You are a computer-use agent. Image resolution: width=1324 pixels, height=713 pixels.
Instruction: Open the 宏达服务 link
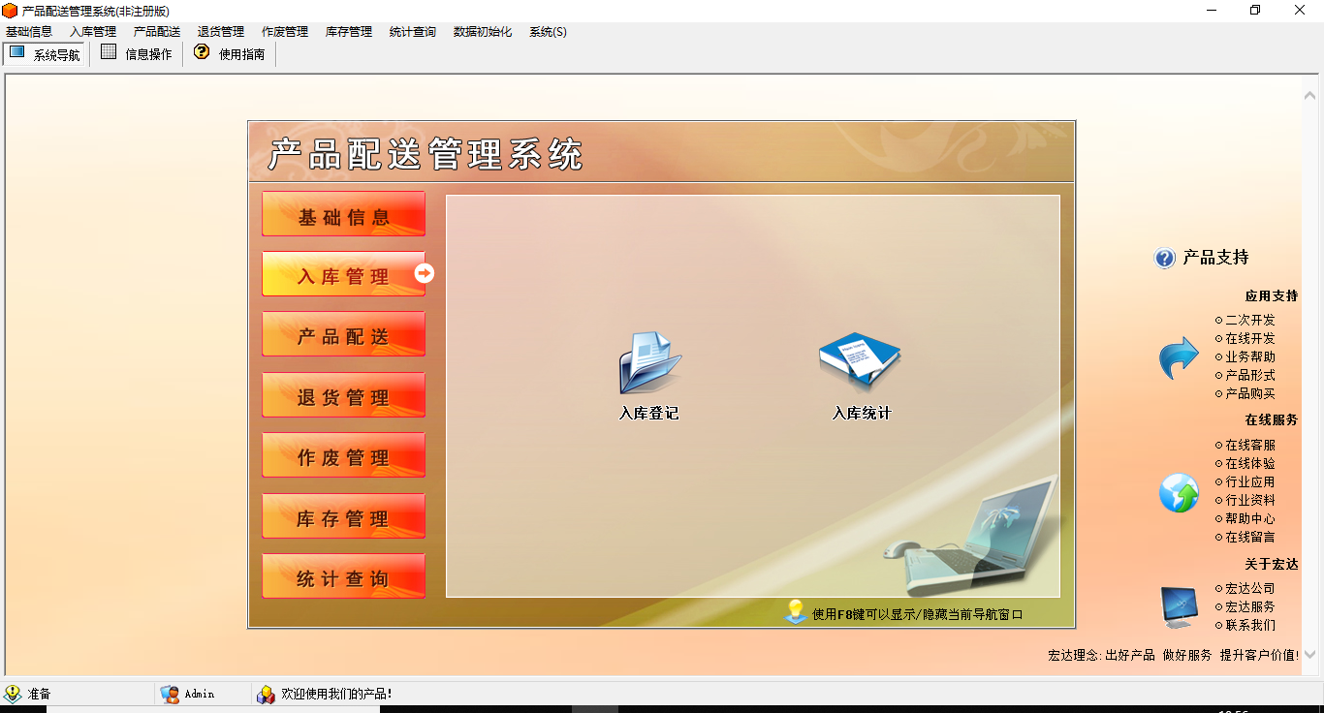click(1250, 606)
